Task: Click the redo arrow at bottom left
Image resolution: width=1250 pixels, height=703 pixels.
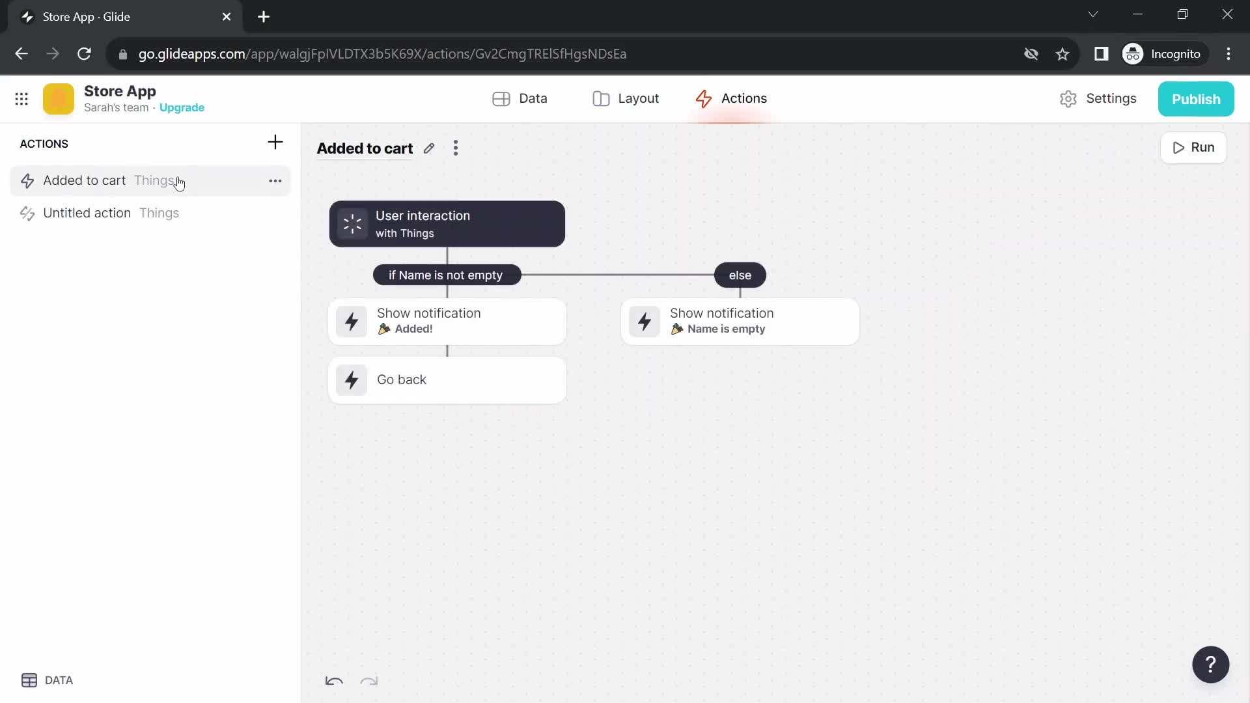Action: coord(368,681)
